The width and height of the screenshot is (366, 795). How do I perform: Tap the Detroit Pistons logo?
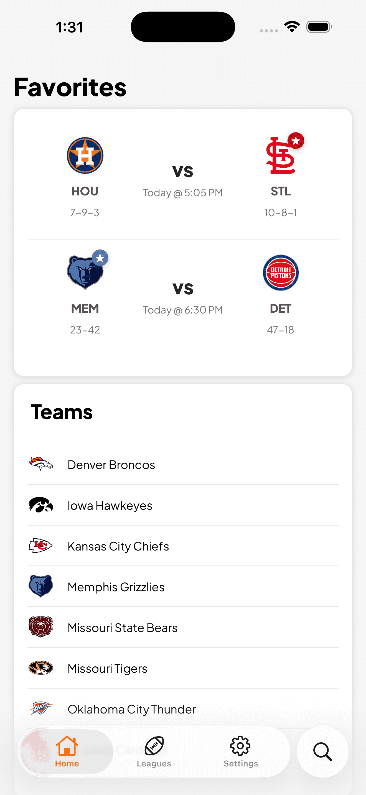281,273
